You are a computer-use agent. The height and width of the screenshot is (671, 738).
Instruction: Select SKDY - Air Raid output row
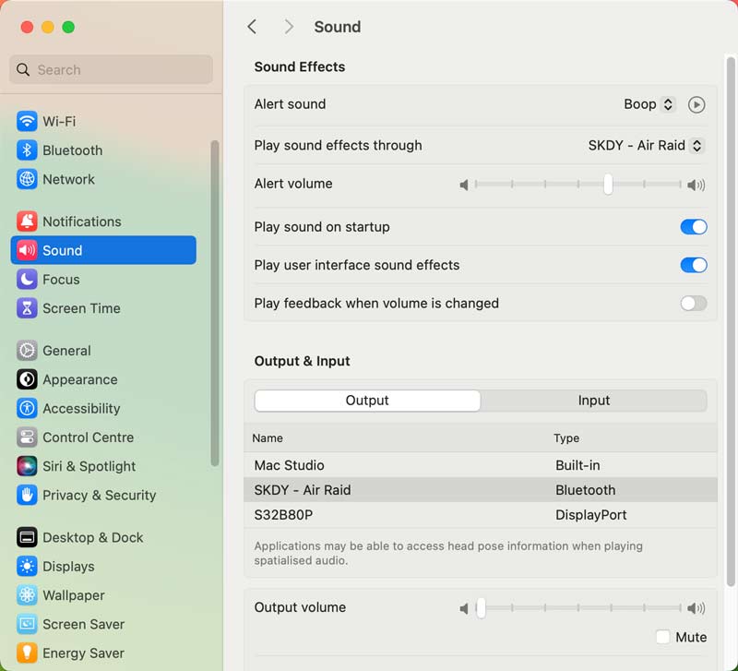481,490
